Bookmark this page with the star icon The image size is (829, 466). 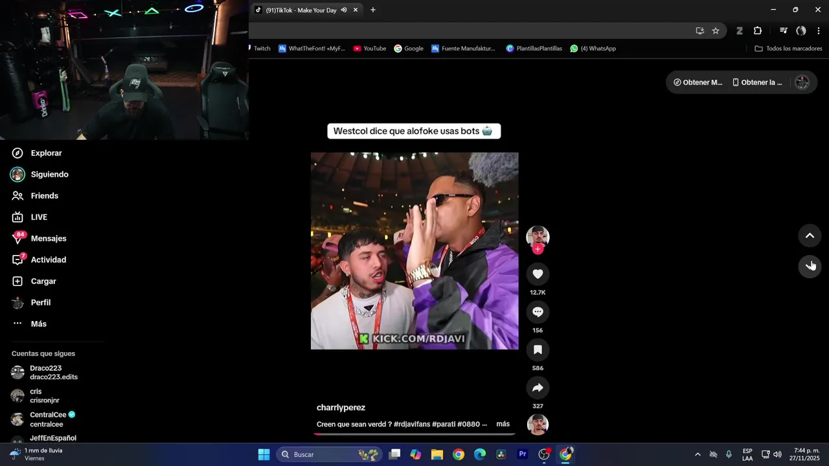pyautogui.click(x=716, y=30)
